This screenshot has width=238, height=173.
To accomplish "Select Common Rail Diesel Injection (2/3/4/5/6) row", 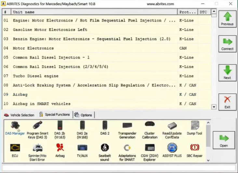I will (107, 67).
